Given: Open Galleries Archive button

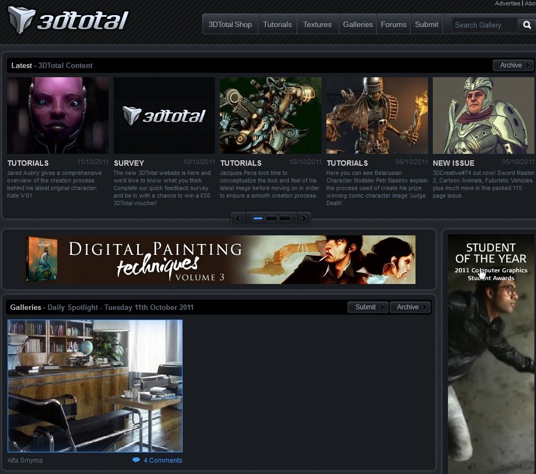Looking at the screenshot, I should (410, 307).
